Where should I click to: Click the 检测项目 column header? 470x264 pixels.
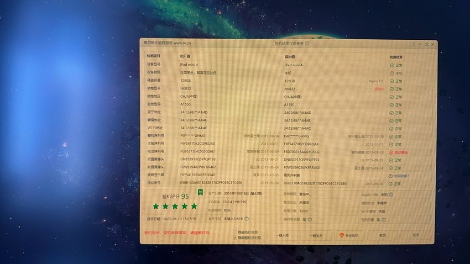154,56
